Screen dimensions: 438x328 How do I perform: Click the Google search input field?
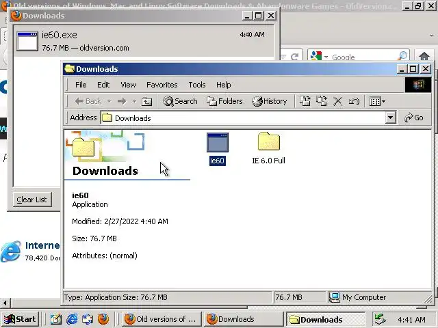point(363,57)
